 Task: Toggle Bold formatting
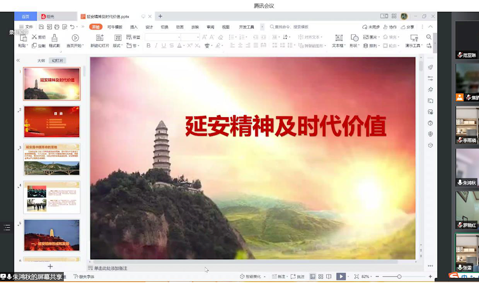[x=148, y=45]
